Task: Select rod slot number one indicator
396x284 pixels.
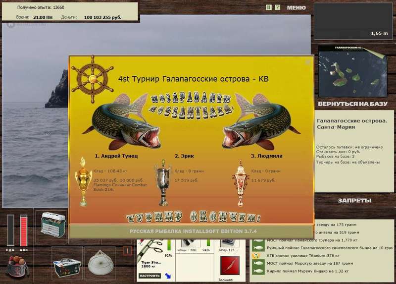Action: (x=127, y=250)
